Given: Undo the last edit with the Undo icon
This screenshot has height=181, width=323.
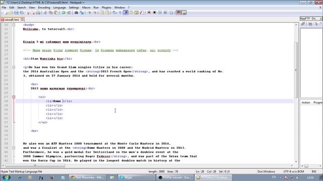Looking at the screenshot, I should [64, 13].
